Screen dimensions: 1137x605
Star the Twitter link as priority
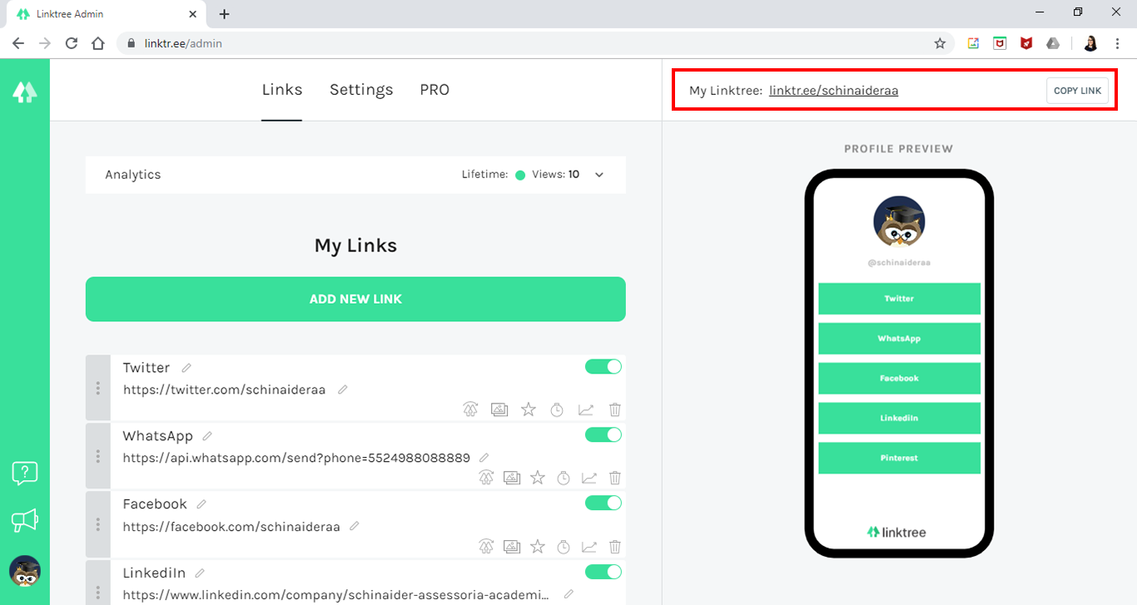[529, 409]
